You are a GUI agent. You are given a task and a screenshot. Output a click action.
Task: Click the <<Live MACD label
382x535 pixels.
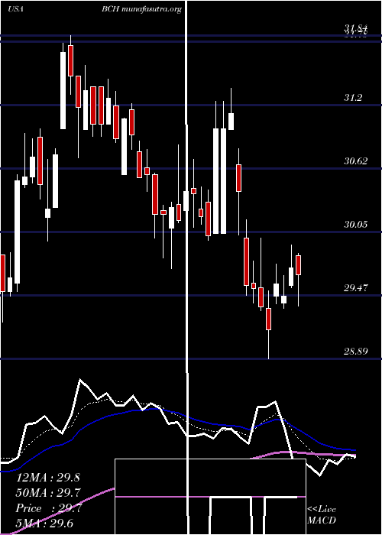[322, 515]
